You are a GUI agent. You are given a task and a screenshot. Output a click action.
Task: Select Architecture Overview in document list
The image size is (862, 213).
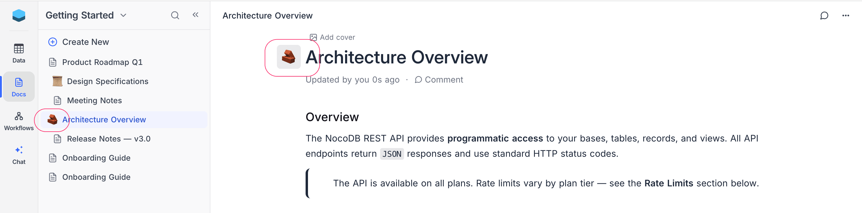(x=104, y=120)
